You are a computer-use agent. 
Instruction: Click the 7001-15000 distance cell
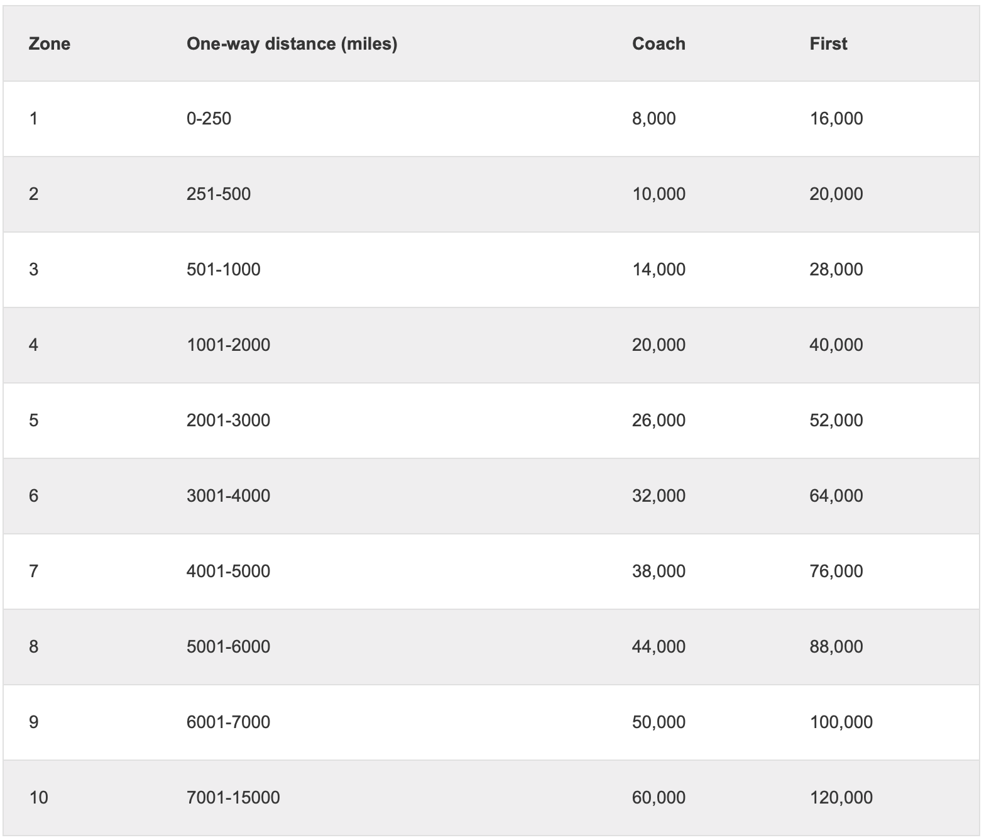point(233,798)
